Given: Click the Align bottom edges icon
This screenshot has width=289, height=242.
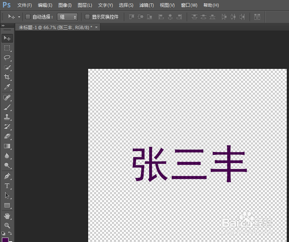Looking at the screenshot, I should tap(150, 17).
